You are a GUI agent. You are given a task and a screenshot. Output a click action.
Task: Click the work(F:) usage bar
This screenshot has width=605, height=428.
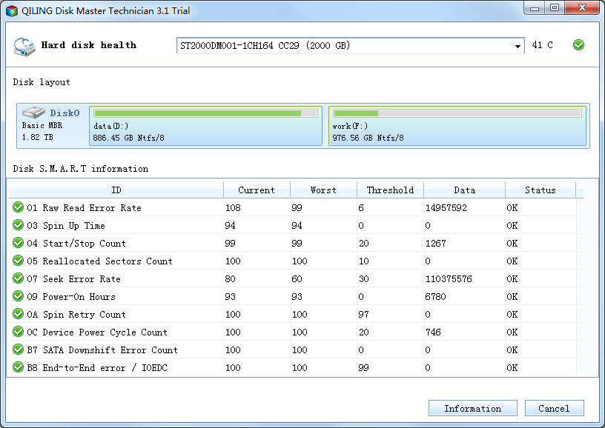tap(457, 113)
